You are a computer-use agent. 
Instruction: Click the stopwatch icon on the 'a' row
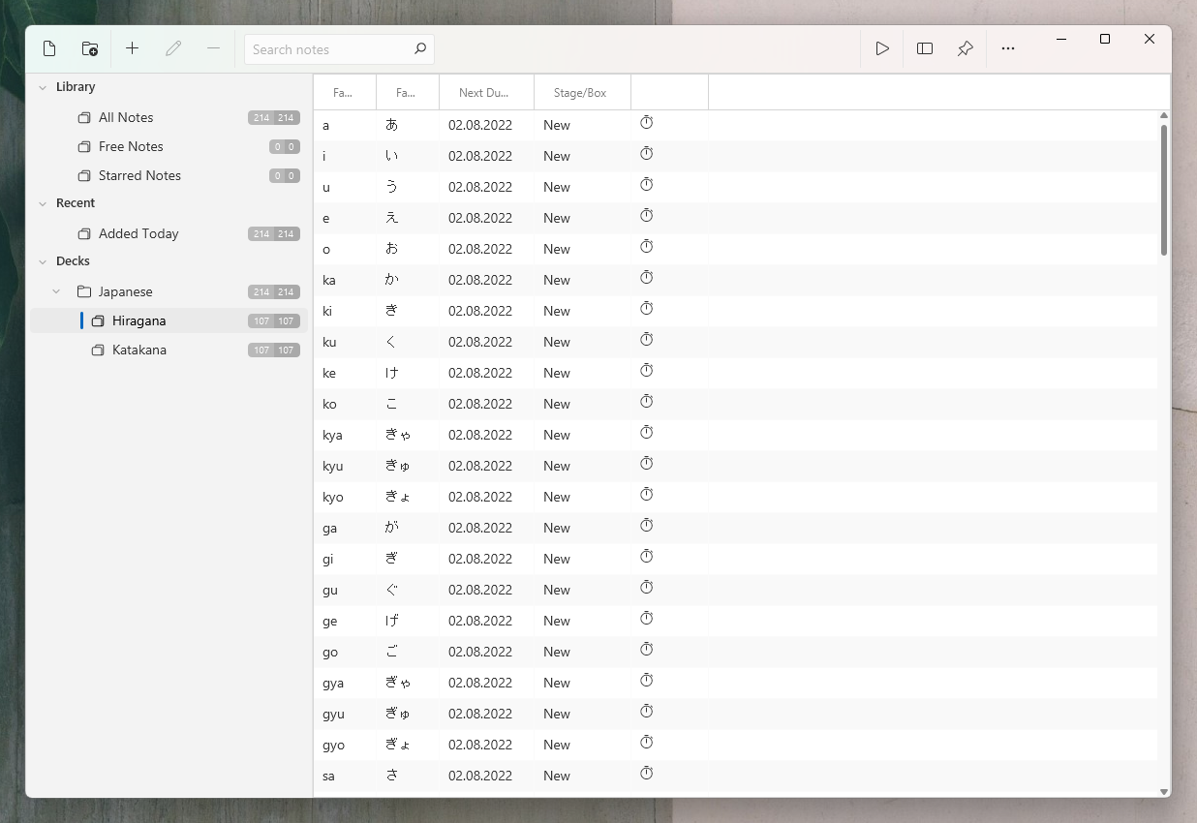pos(646,123)
